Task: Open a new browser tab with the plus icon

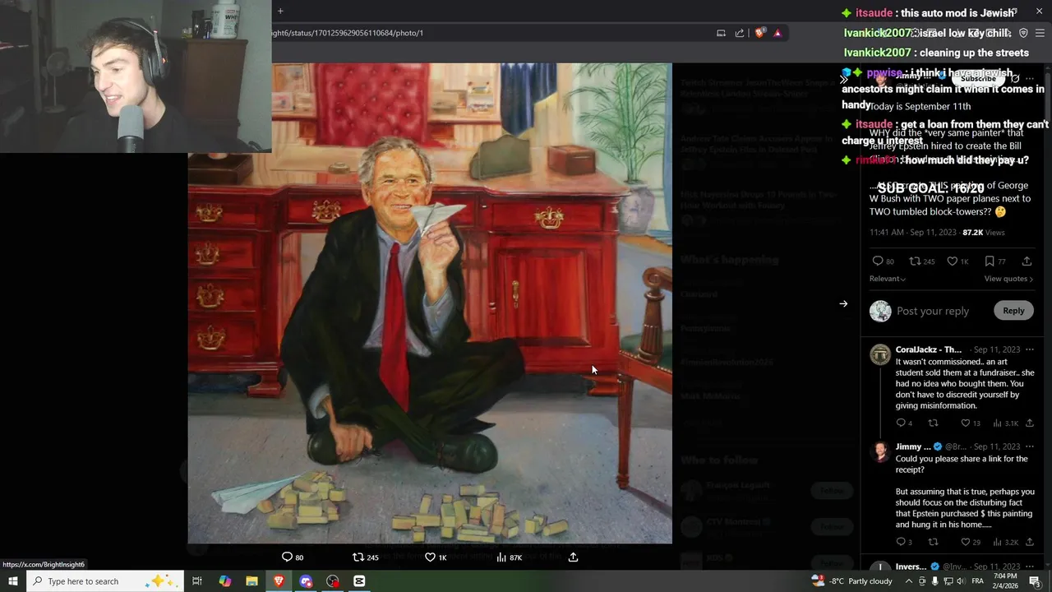Action: click(280, 11)
